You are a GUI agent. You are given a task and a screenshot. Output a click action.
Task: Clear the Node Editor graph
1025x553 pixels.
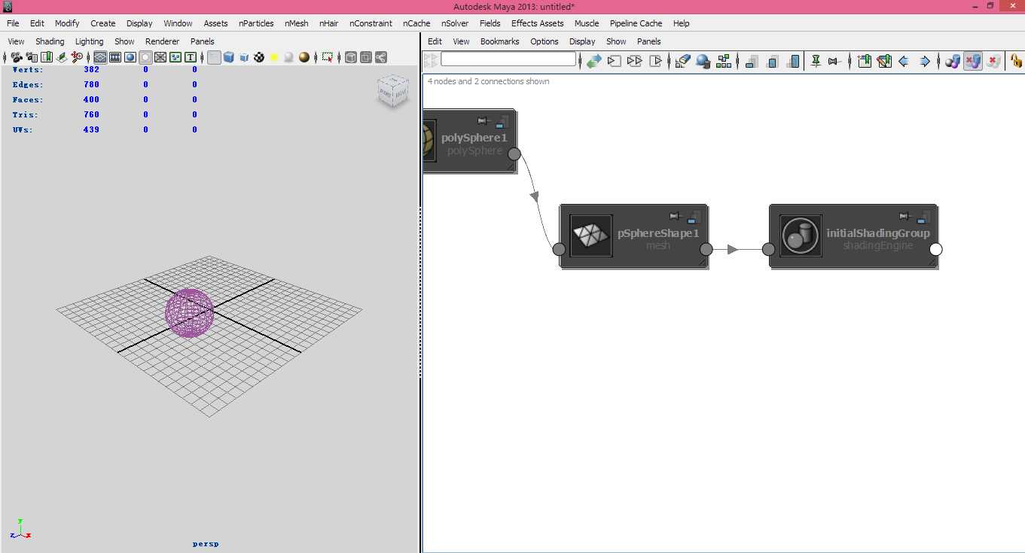683,61
